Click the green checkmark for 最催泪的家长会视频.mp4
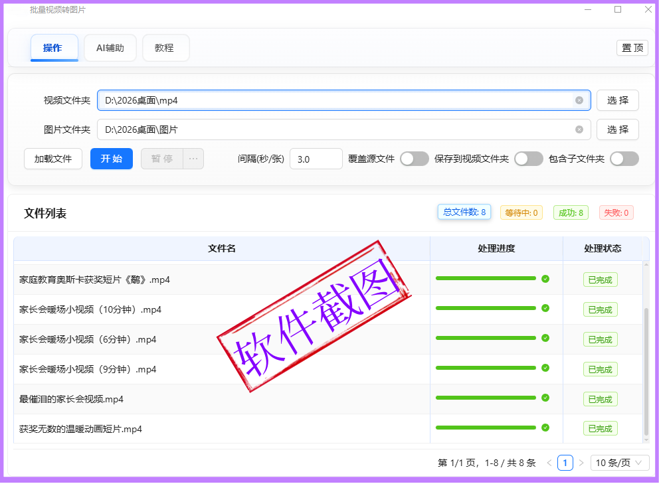The image size is (659, 484). pyautogui.click(x=545, y=398)
